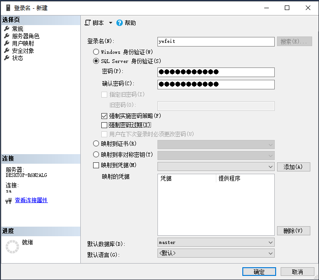The height and width of the screenshot is (280, 319).
Task: Open the 默认语言 dropdown
Action: [216, 254]
